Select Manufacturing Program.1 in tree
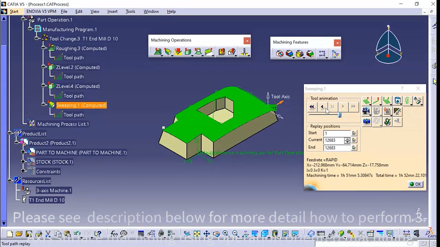This screenshot has height=247, width=440. (x=69, y=29)
